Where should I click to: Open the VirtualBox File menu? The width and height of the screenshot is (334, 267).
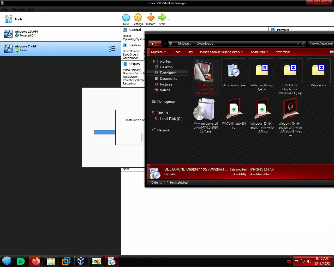click(x=5, y=9)
